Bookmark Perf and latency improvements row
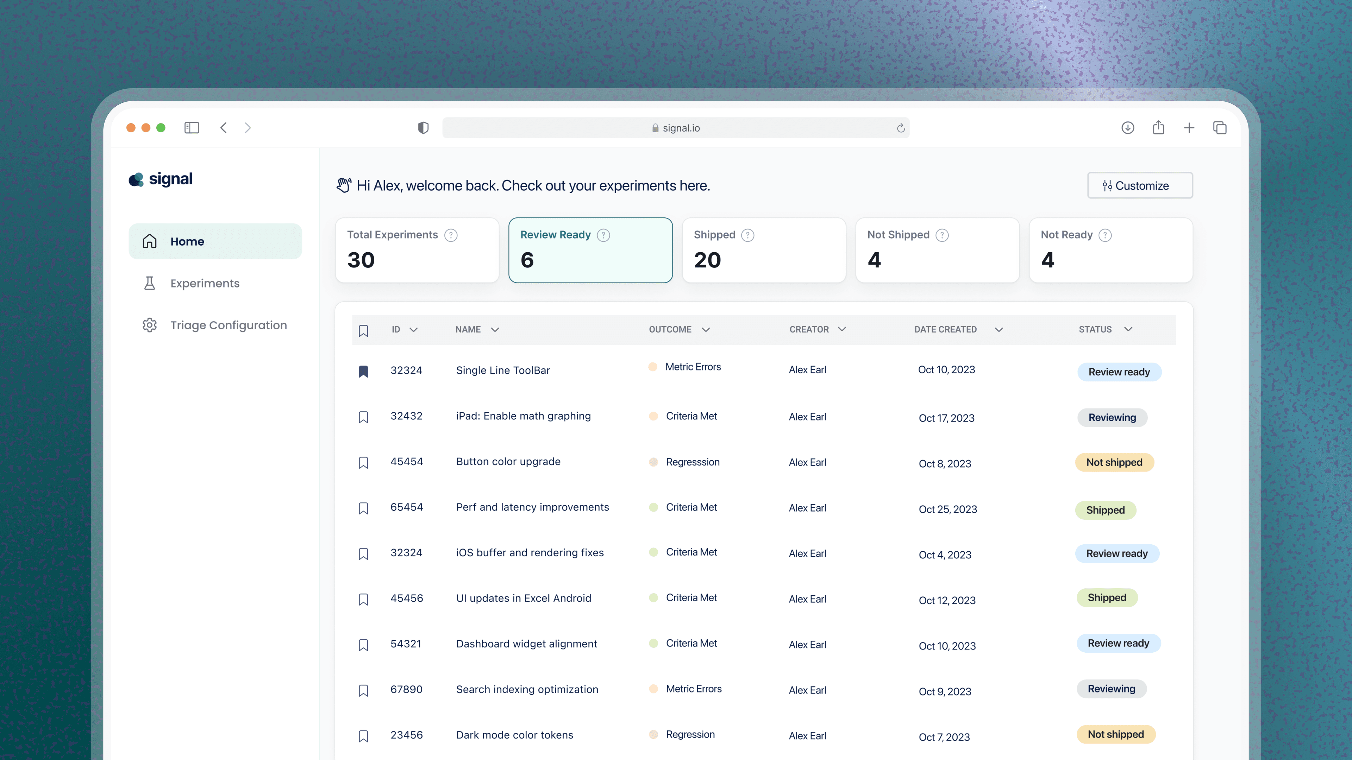Screen dimensions: 1352x760 point(363,508)
